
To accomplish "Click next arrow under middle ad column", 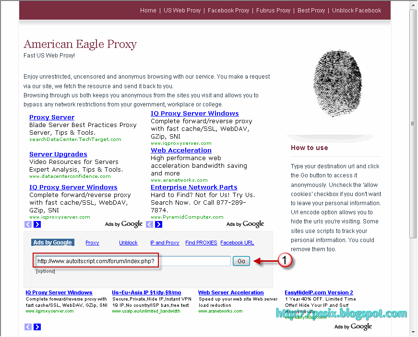I will click(159, 224).
